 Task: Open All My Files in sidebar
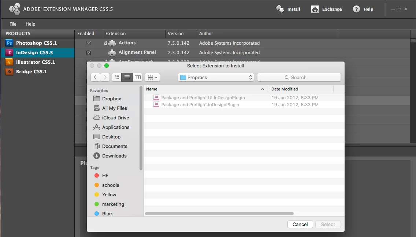[110, 108]
